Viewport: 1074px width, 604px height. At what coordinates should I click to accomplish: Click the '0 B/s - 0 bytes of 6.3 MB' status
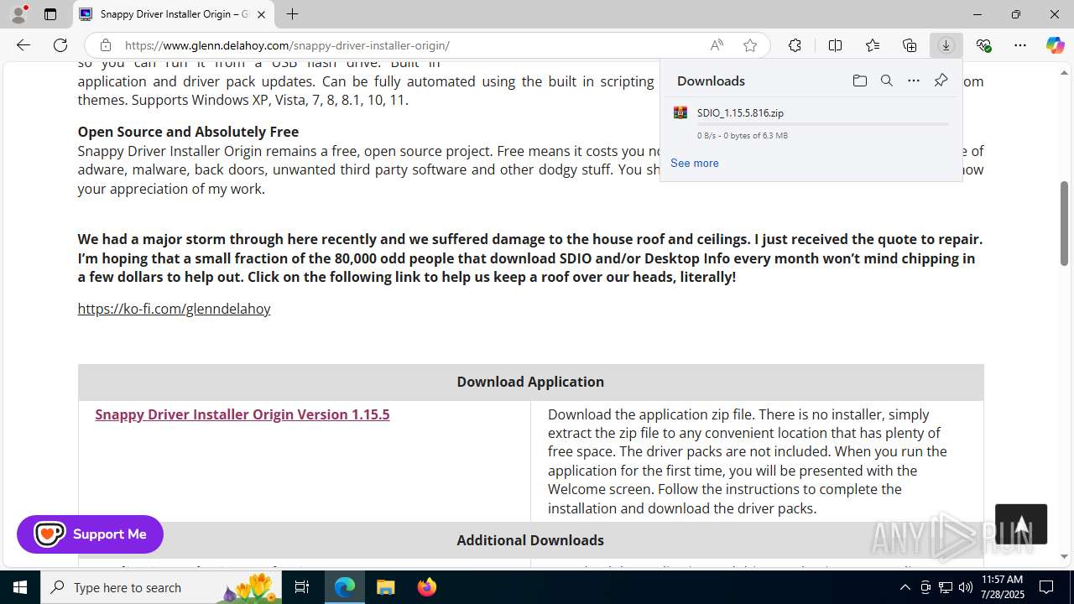742,135
